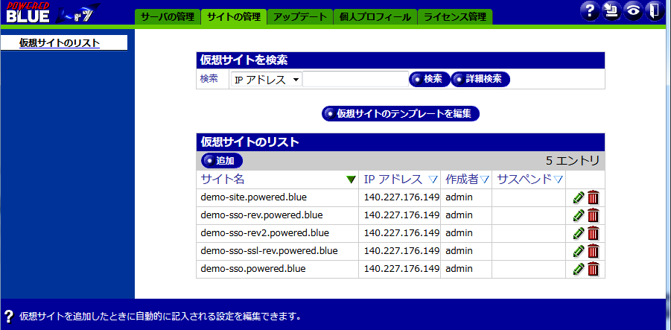This screenshot has height=330, width=671.
Task: Click 仮想サイトのテンプレートを編集 button
Action: (401, 114)
